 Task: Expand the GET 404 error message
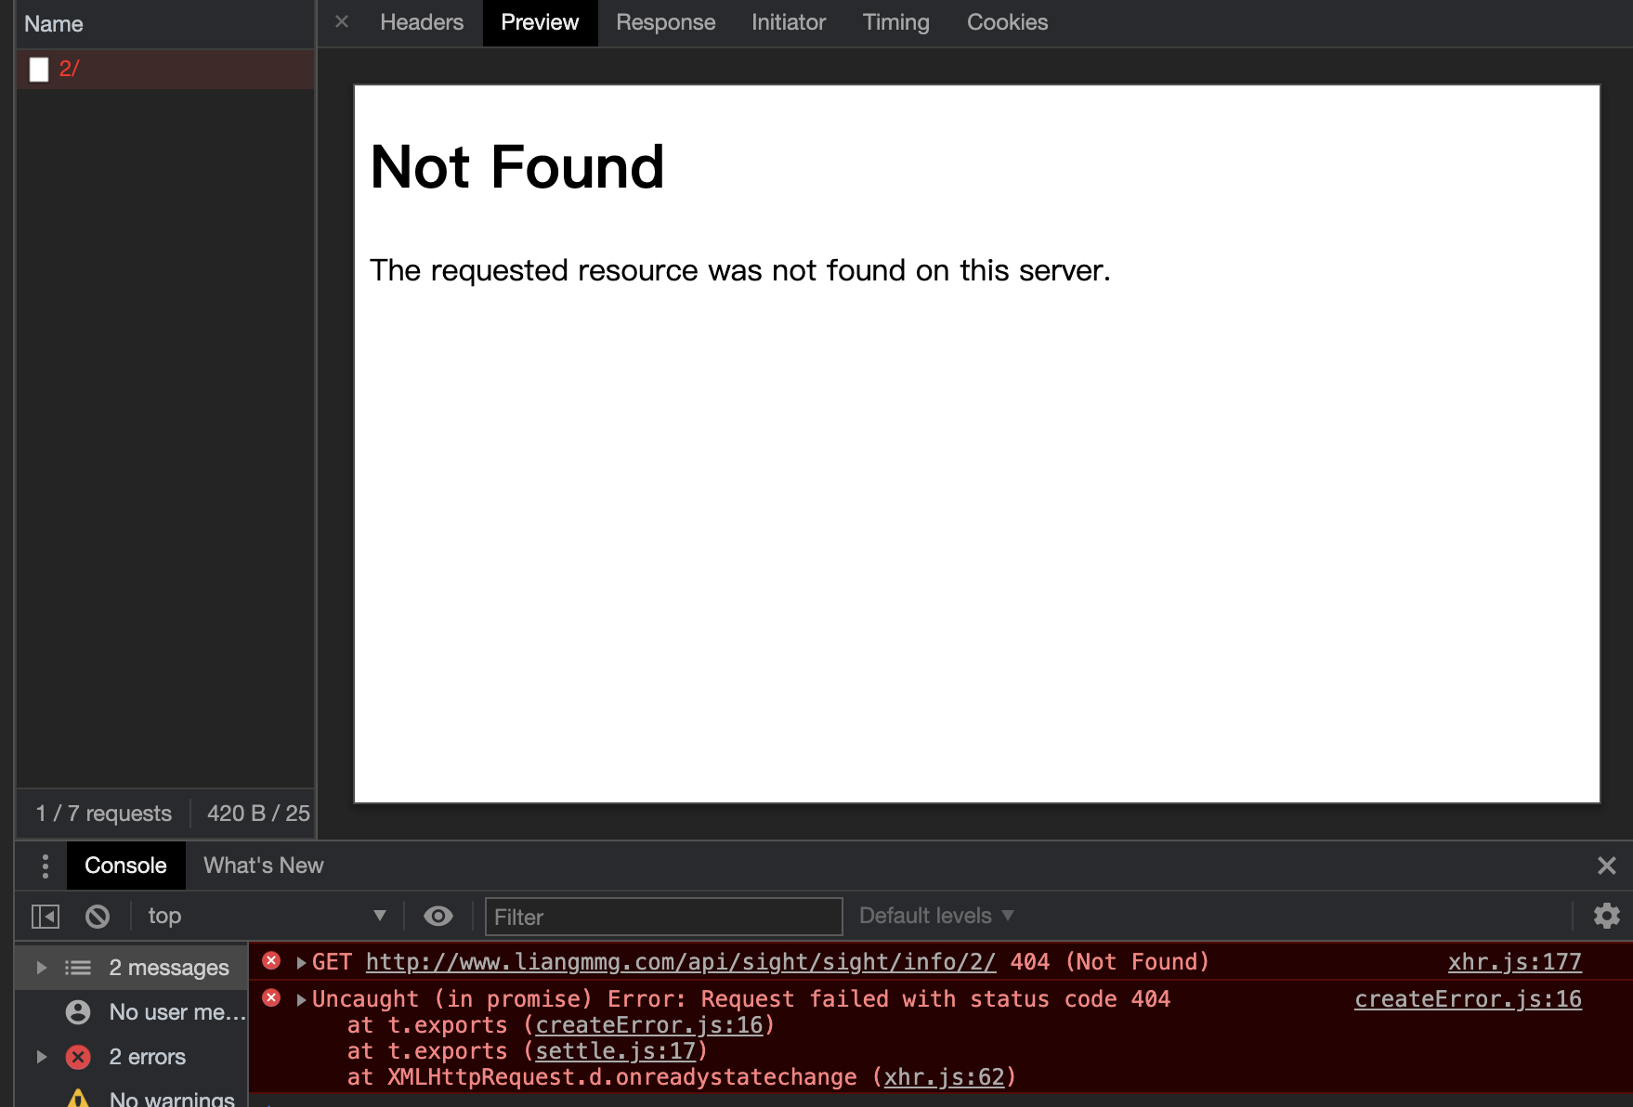[301, 963]
